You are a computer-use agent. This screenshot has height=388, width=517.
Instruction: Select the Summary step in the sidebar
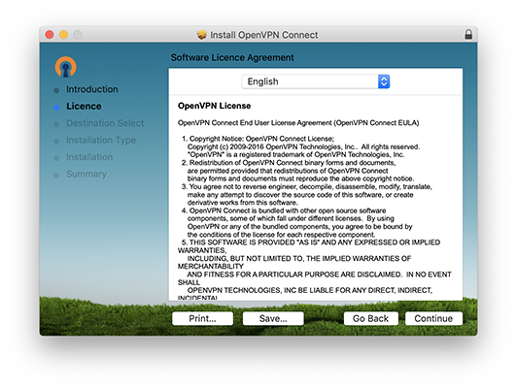pyautogui.click(x=86, y=174)
